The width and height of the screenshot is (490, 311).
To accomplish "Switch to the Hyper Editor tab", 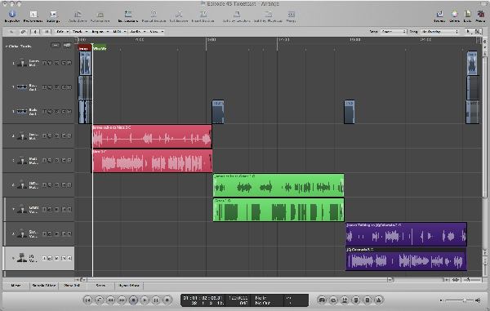I will point(129,286).
